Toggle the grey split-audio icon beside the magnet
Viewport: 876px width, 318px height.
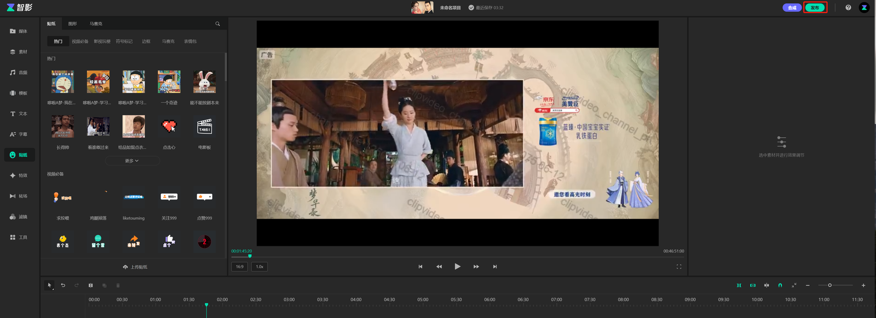tap(766, 285)
